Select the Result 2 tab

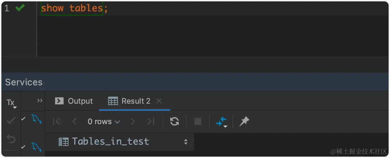click(x=129, y=101)
